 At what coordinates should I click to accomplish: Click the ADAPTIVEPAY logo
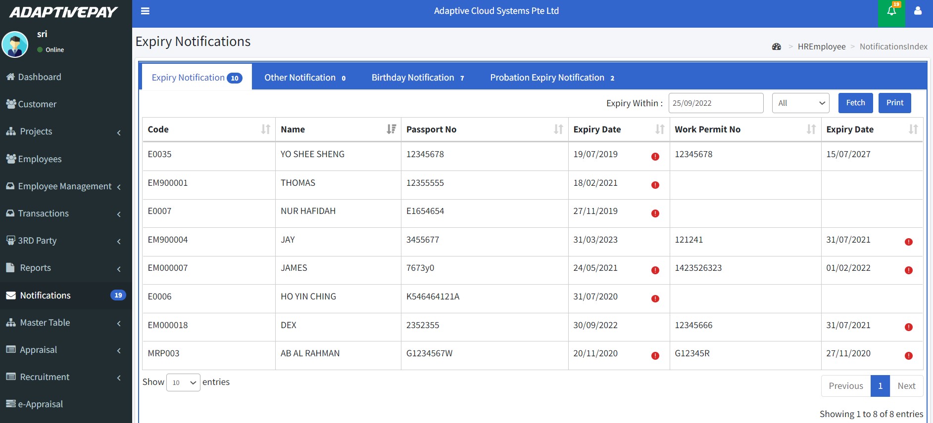(63, 12)
